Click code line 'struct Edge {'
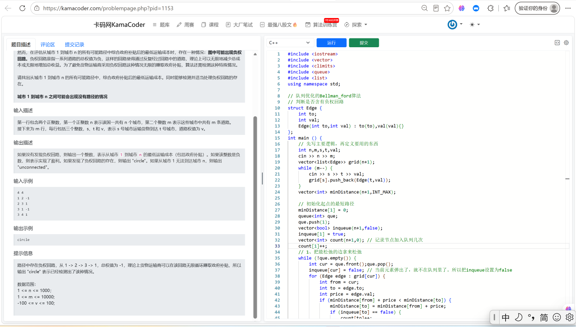The height and width of the screenshot is (327, 576). pos(305,108)
